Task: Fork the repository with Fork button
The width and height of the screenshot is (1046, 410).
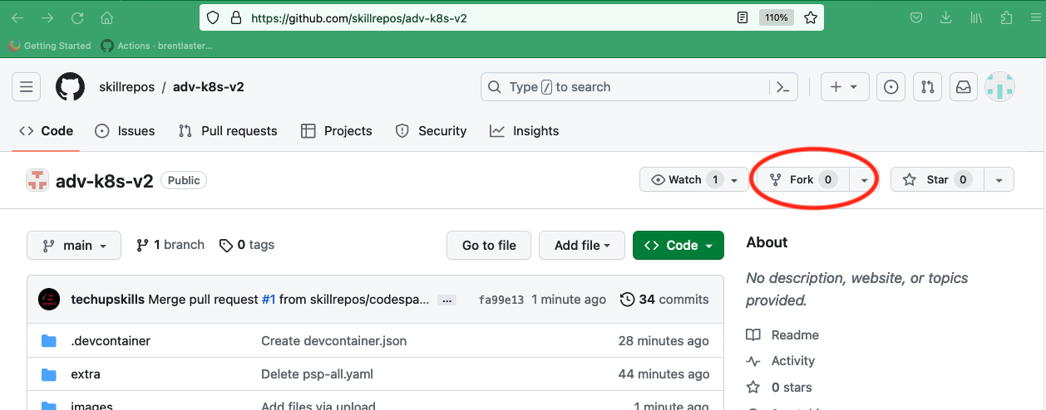Action: 802,179
